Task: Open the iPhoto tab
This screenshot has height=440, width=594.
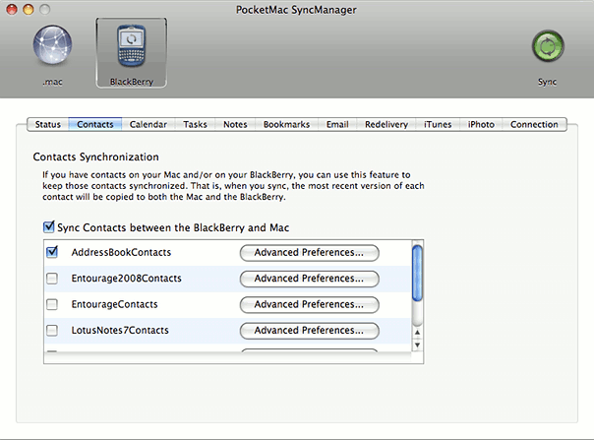Action: 481,124
